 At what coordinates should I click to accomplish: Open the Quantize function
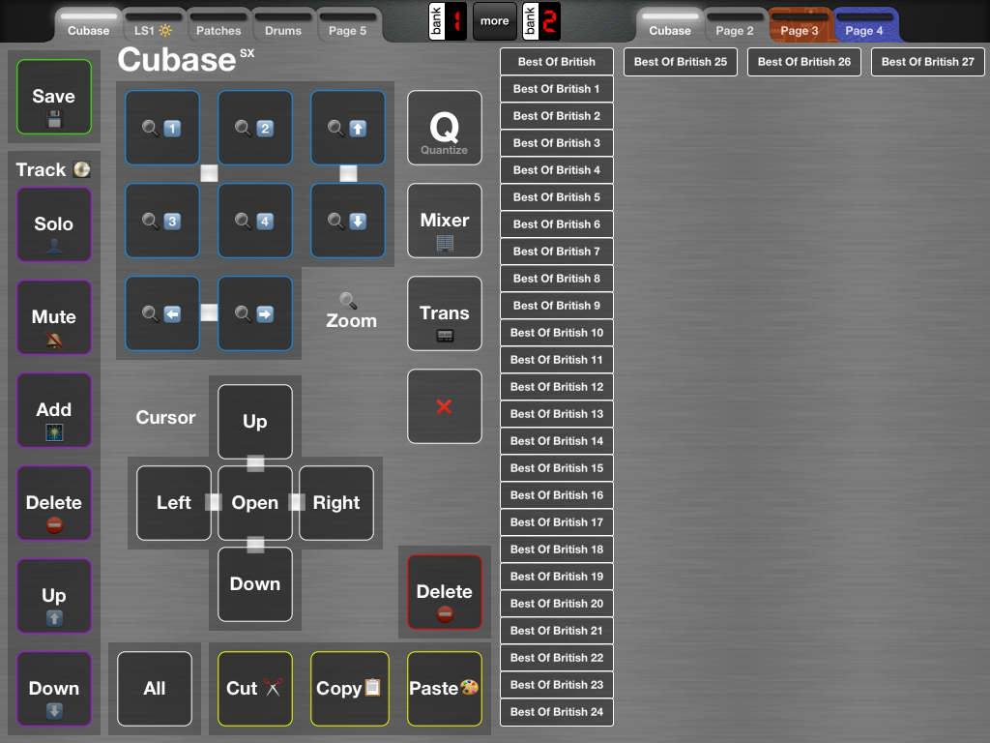pyautogui.click(x=445, y=128)
